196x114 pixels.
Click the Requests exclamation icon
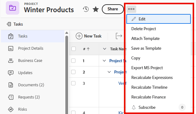coord(11,97)
